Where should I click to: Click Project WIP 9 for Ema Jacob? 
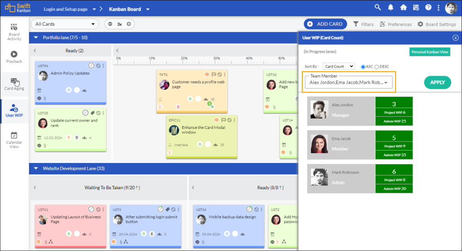(394, 146)
